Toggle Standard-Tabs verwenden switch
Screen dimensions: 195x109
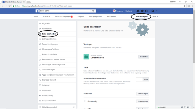point(143,79)
